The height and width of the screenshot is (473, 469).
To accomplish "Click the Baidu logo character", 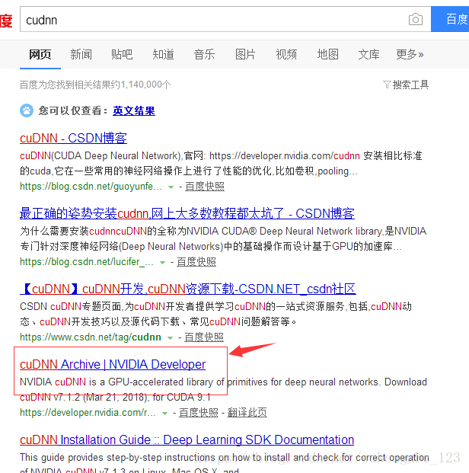I will (6, 21).
